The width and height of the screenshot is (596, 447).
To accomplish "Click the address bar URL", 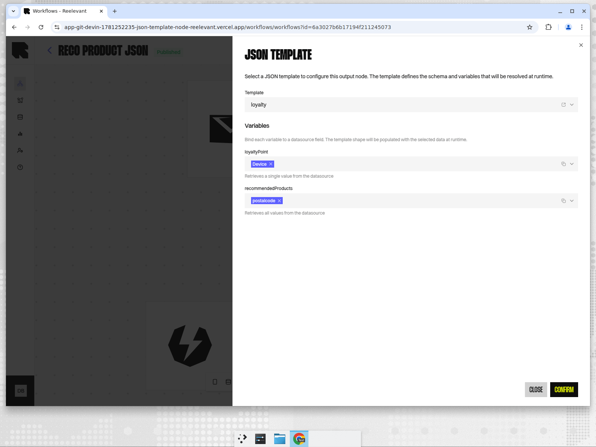I will point(228,27).
